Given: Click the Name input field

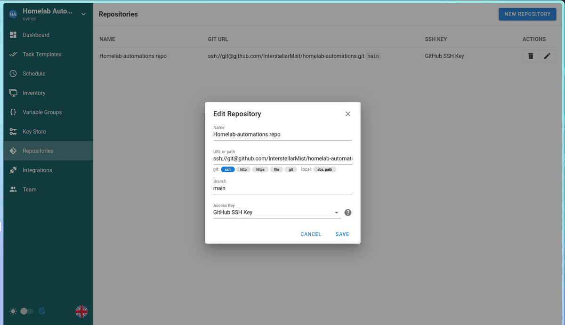Looking at the screenshot, I should 282,134.
